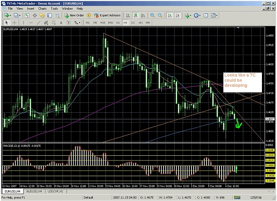Expand the Profiles dropdown arrow

pyautogui.click(x=20, y=16)
